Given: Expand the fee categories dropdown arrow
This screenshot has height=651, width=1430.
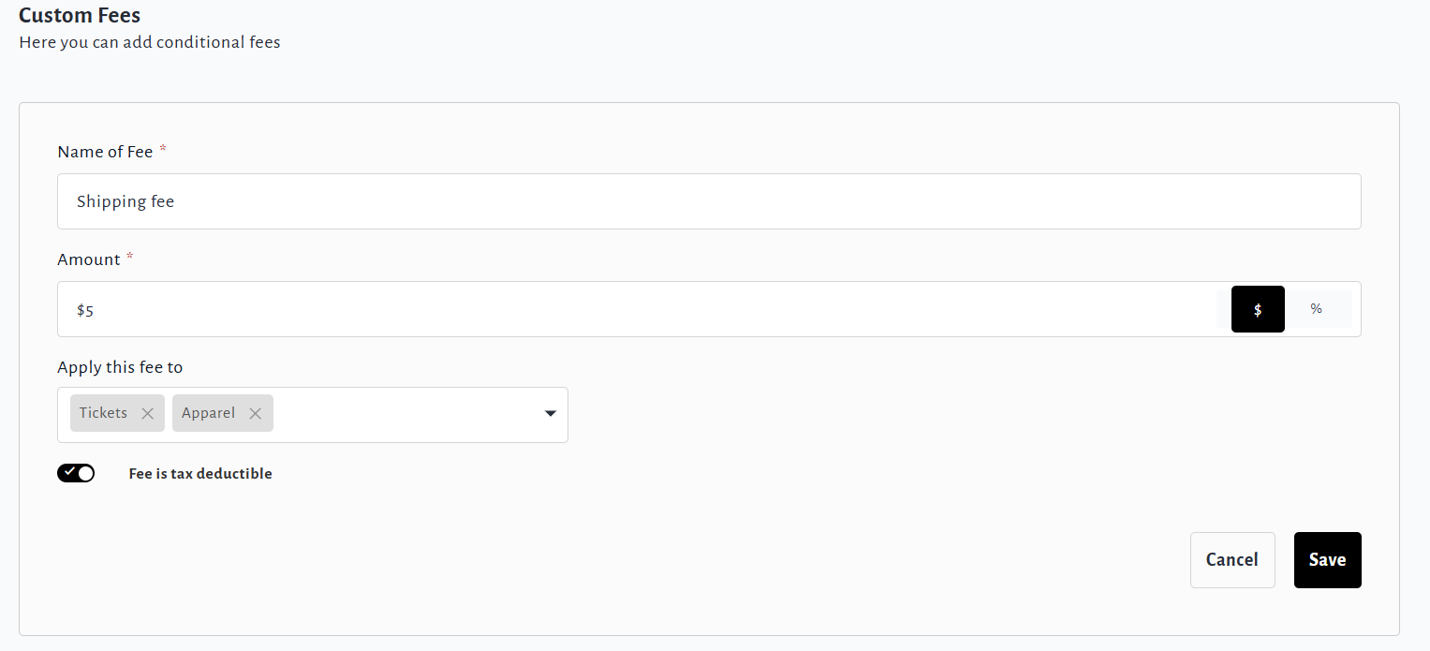Looking at the screenshot, I should click(551, 414).
